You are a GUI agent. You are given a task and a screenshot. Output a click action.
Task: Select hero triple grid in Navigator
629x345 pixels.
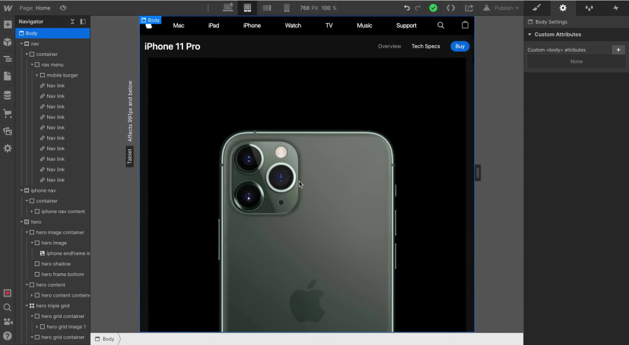53,306
